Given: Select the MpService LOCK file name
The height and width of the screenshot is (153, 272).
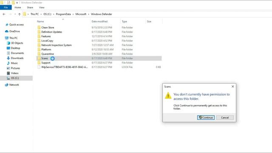Looking at the screenshot, I should click(65, 67).
